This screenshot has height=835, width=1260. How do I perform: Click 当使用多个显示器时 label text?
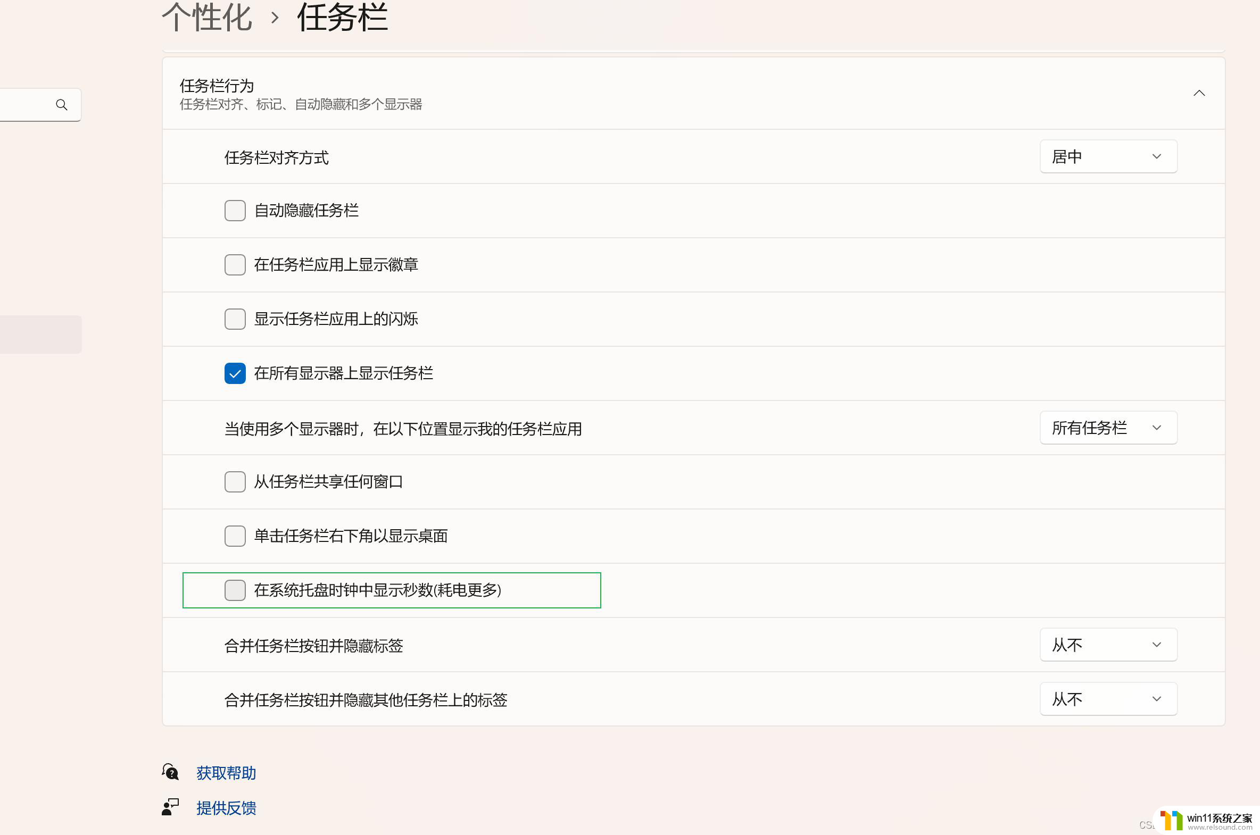(x=403, y=429)
